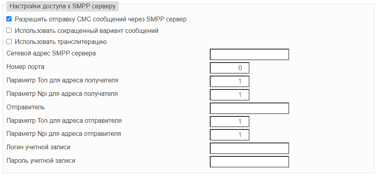Viewport: 376px width, 177px height.
Task: Click the Npi для адреса отправителя input
Action: (230, 135)
